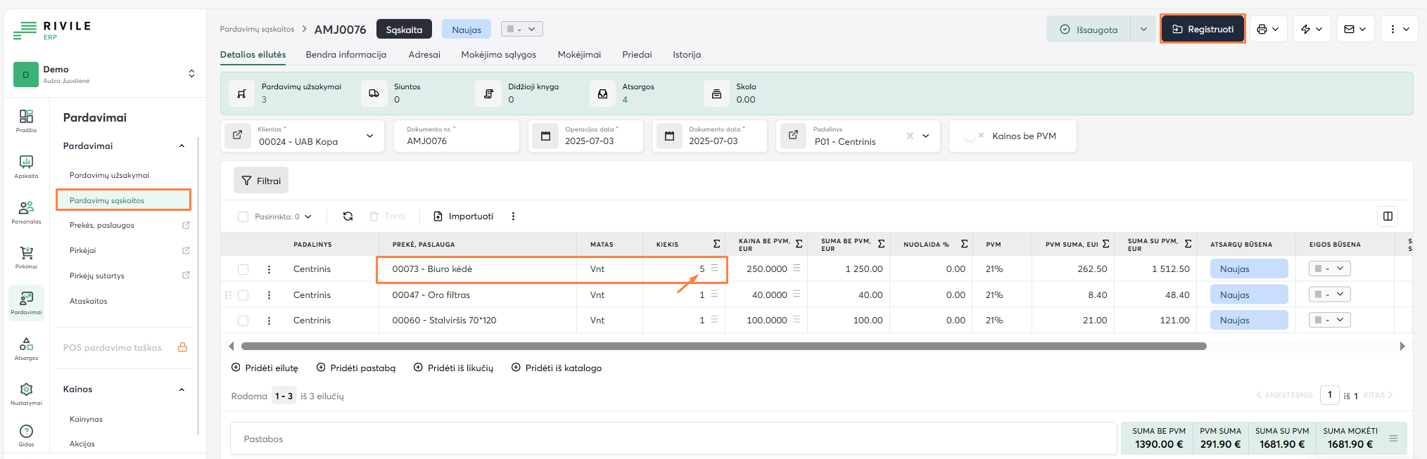Open external link icon next to Klientas
Image resolution: width=1427 pixels, height=459 pixels.
pos(238,136)
